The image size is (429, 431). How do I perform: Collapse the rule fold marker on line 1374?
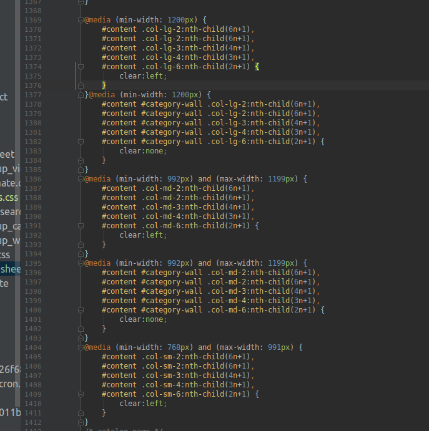pos(81,67)
